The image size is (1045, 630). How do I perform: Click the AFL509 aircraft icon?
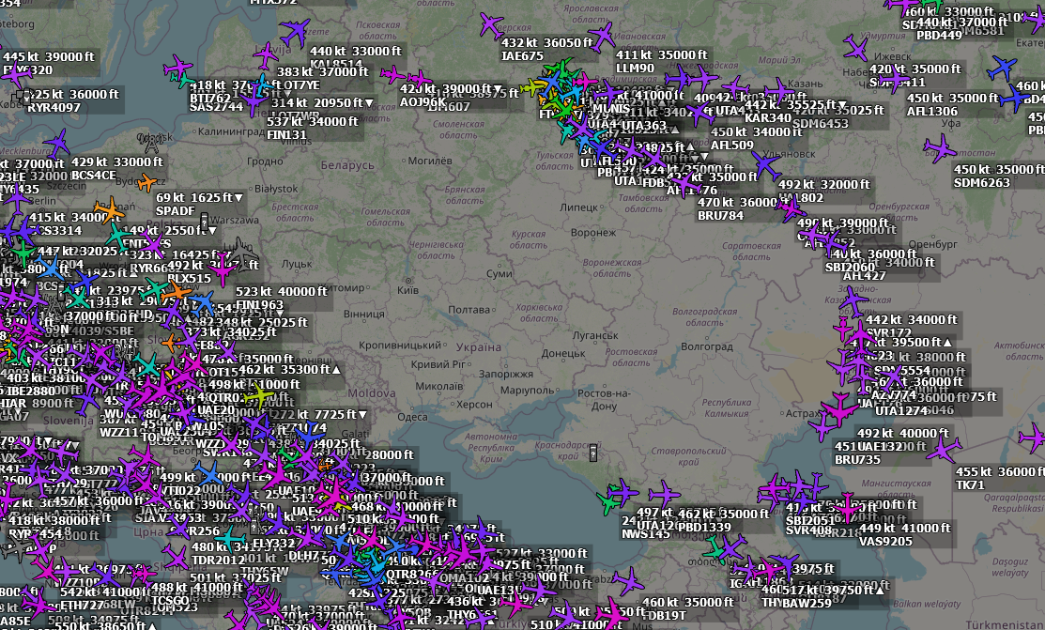tap(699, 112)
